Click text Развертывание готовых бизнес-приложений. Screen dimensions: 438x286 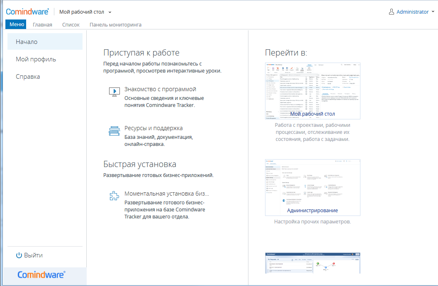tap(158, 175)
